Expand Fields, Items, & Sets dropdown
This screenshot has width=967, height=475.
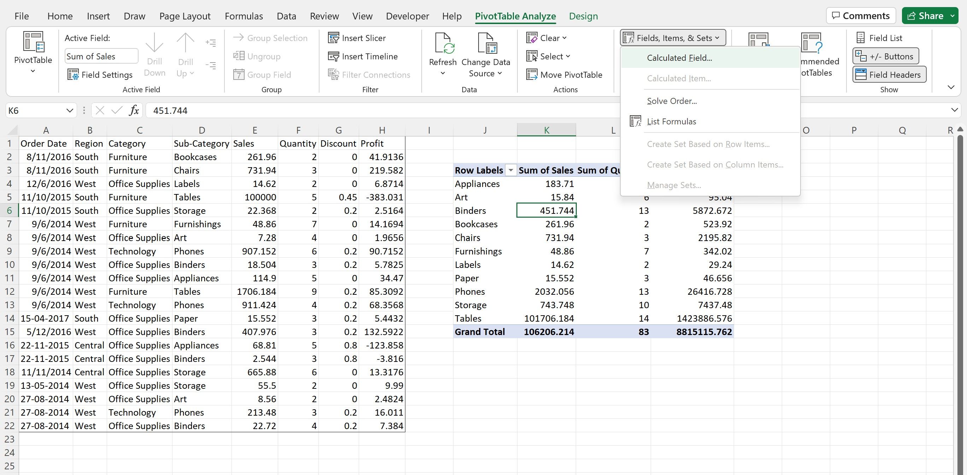[x=672, y=37]
